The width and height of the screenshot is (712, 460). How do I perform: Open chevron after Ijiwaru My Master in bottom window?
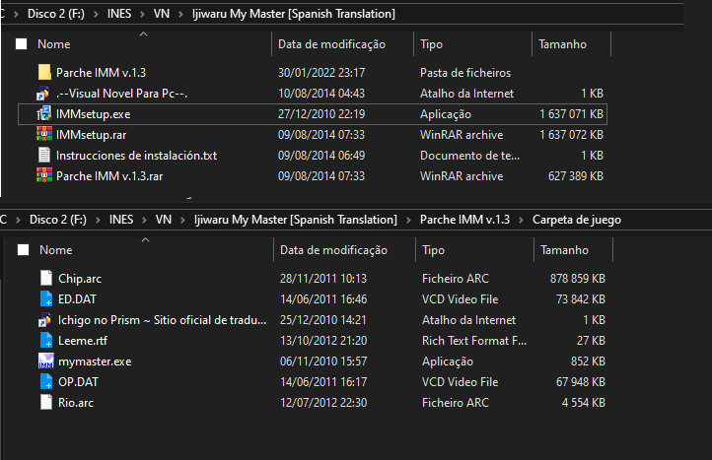coord(408,220)
